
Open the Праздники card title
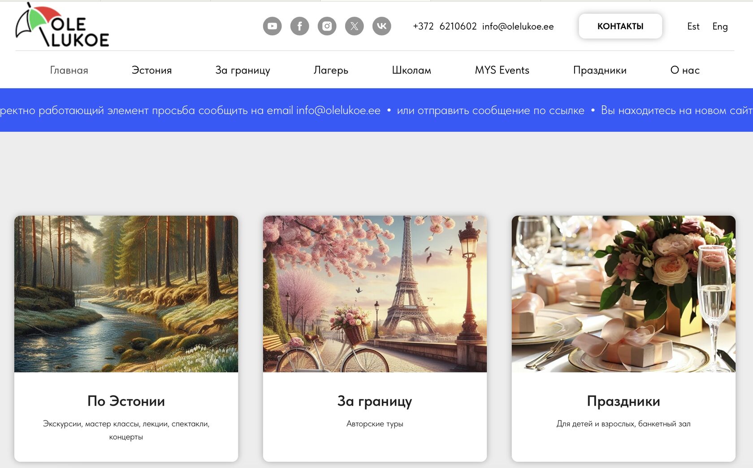pos(623,401)
